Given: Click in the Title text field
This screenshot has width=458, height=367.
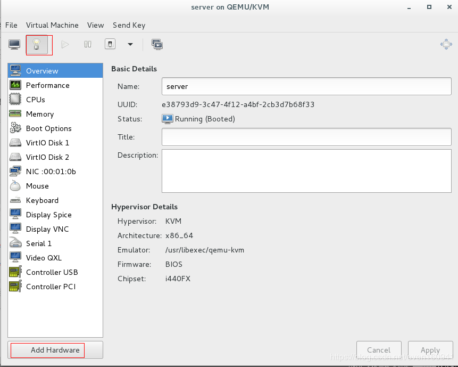Looking at the screenshot, I should pos(306,137).
